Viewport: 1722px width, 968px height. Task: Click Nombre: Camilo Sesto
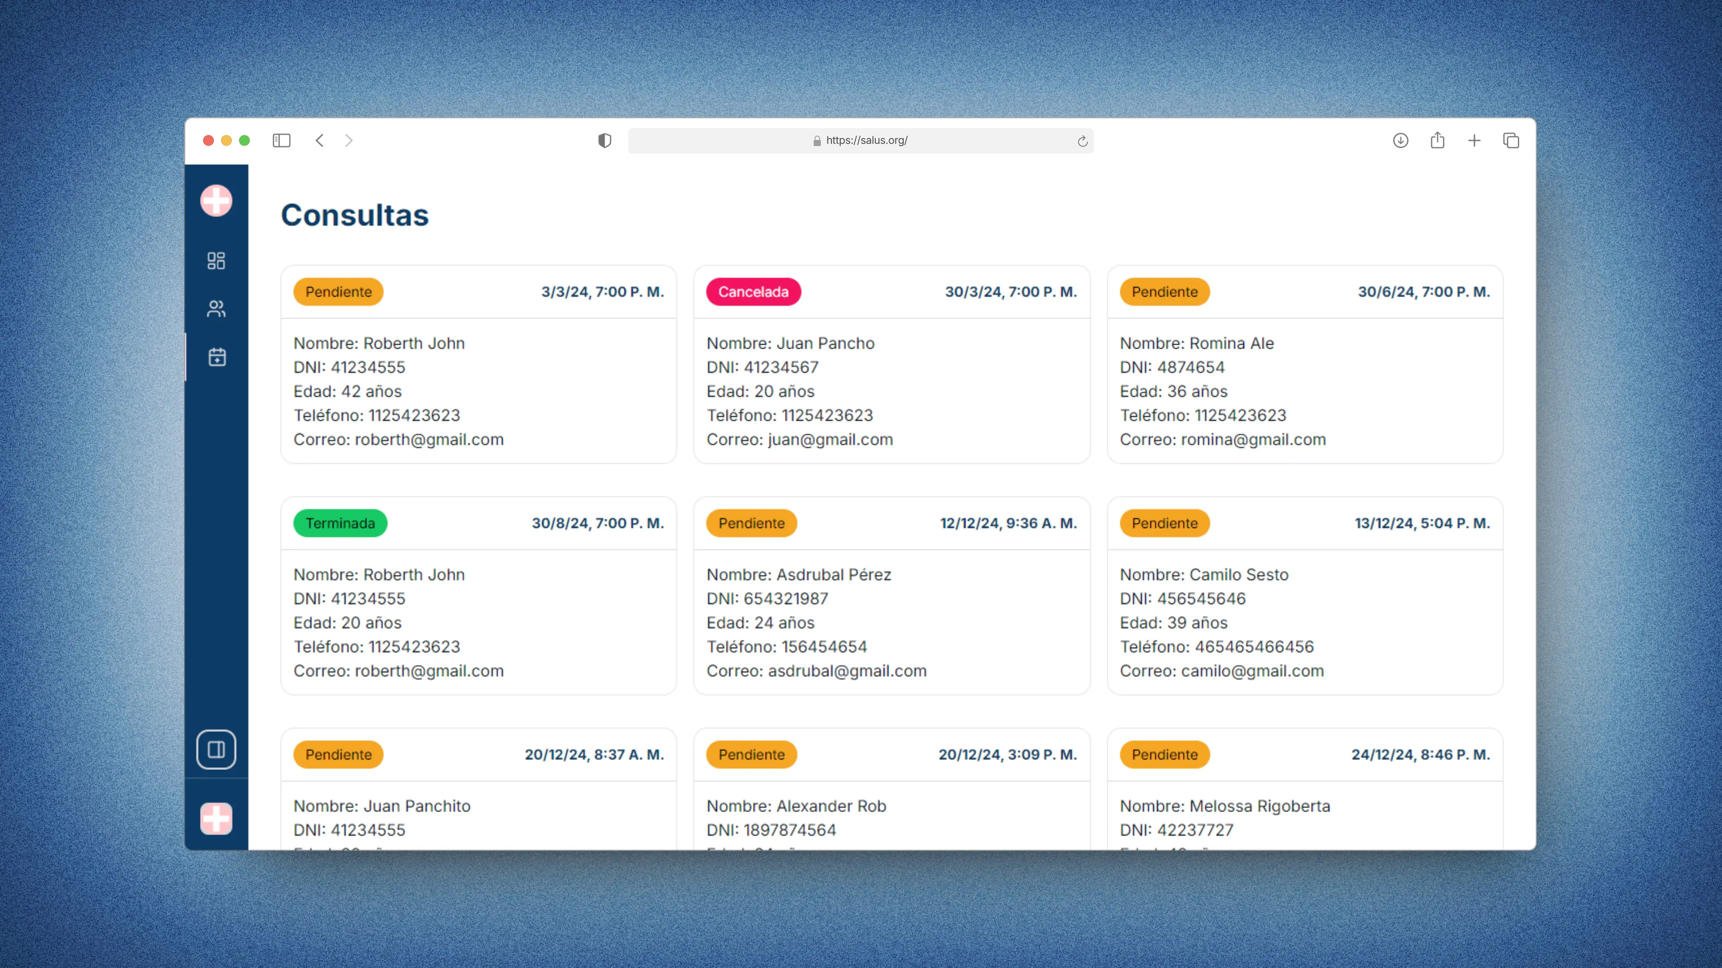(1204, 575)
